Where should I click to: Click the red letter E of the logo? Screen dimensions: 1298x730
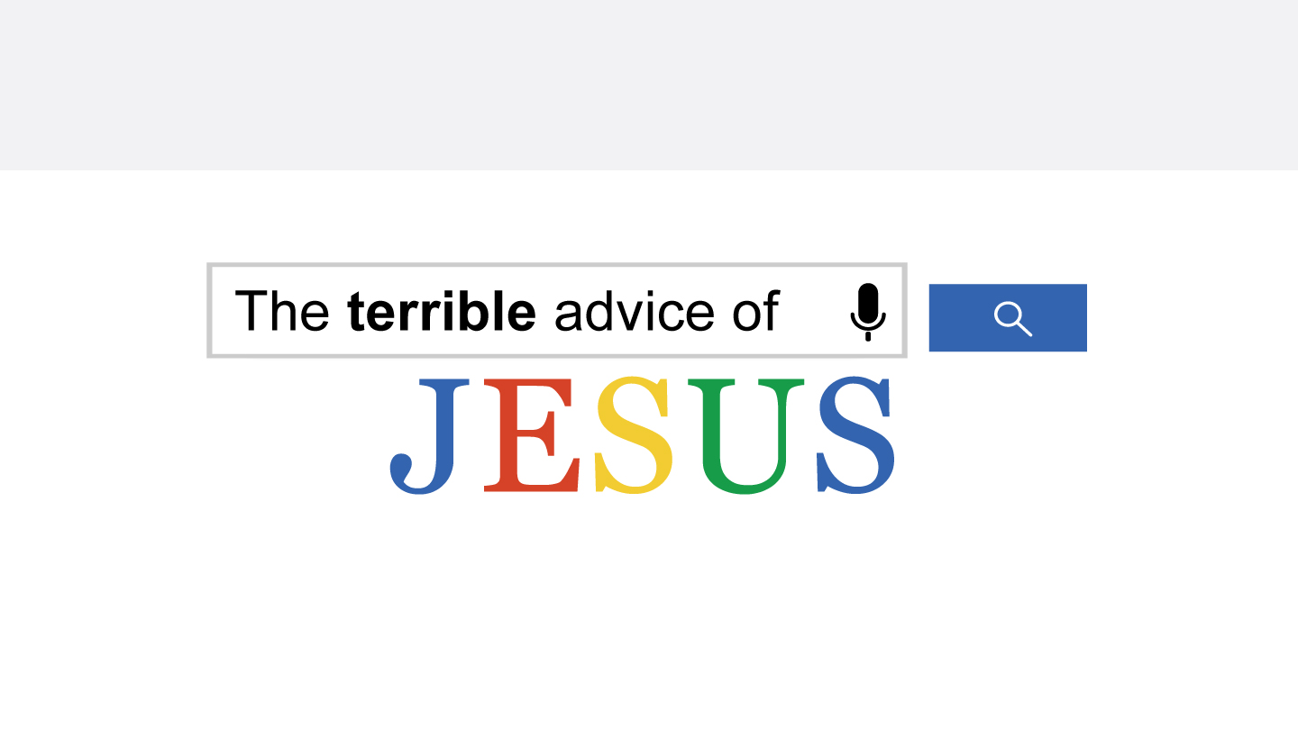tap(532, 435)
